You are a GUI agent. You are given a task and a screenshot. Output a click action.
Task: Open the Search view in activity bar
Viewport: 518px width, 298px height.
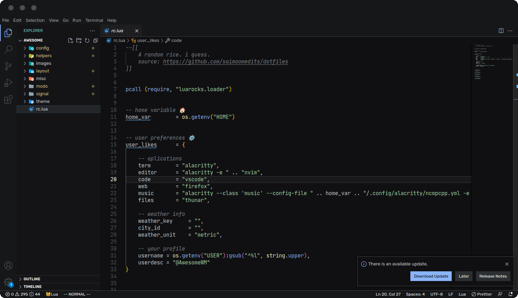tap(8, 49)
